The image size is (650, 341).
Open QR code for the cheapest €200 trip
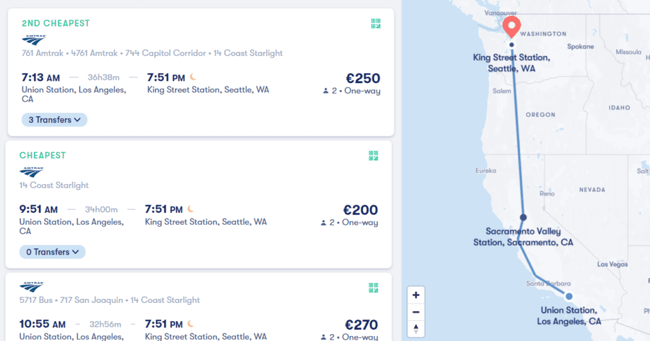click(373, 156)
